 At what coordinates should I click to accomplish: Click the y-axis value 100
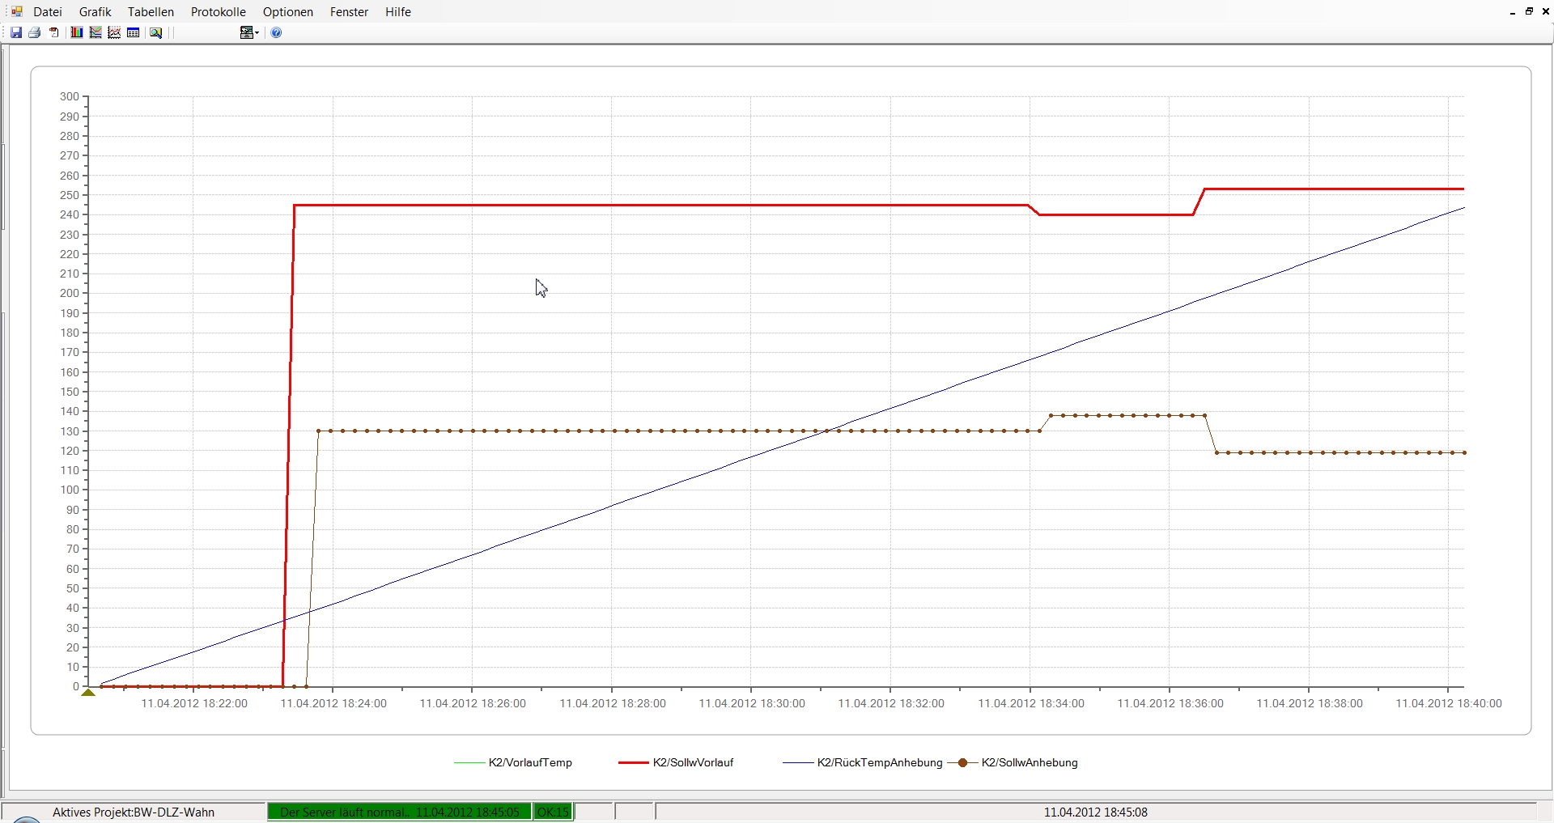[70, 490]
